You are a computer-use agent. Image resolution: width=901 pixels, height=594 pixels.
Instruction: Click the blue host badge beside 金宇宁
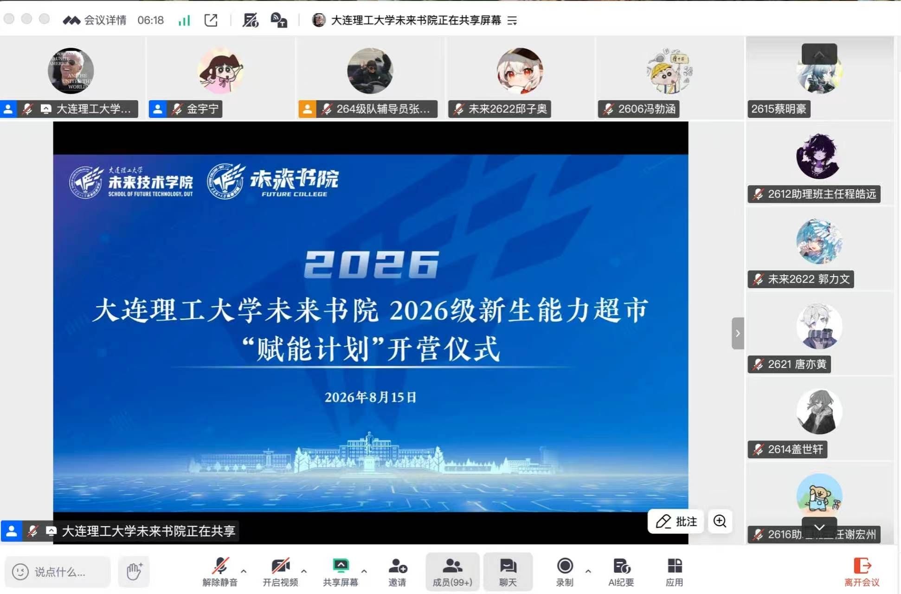pos(158,109)
